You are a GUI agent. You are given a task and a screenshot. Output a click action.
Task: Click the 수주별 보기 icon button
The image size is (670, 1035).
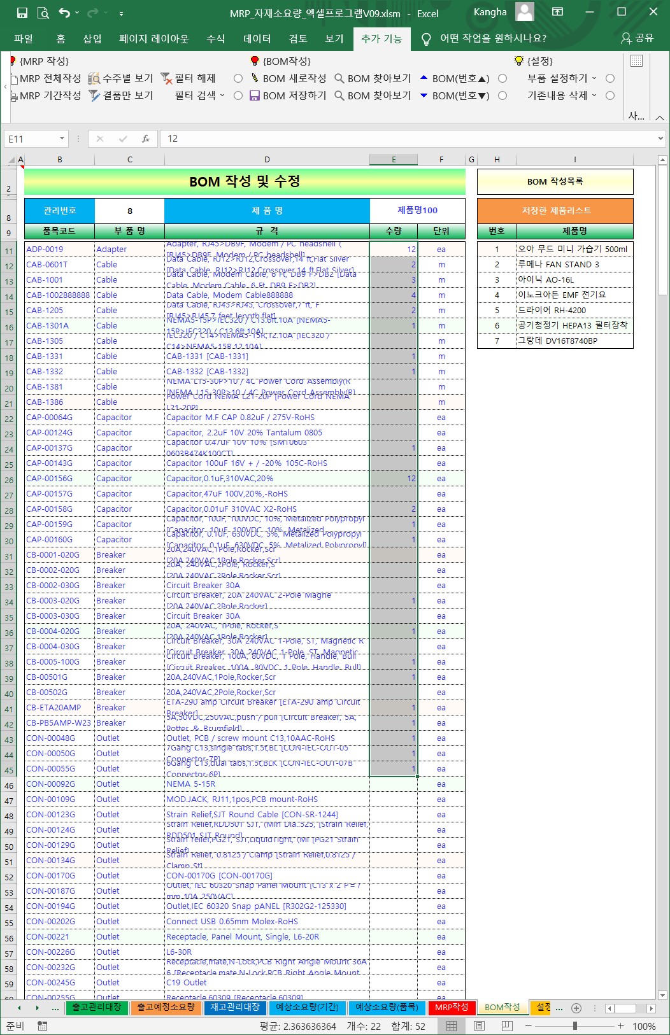pyautogui.click(x=94, y=78)
